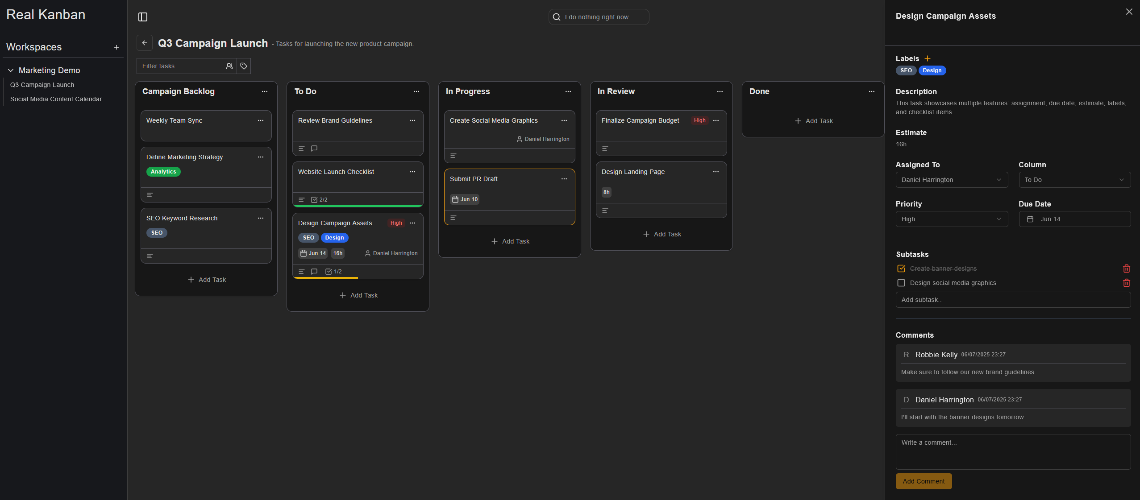
Task: Delete the Design social media graphics subtask
Action: [1127, 283]
